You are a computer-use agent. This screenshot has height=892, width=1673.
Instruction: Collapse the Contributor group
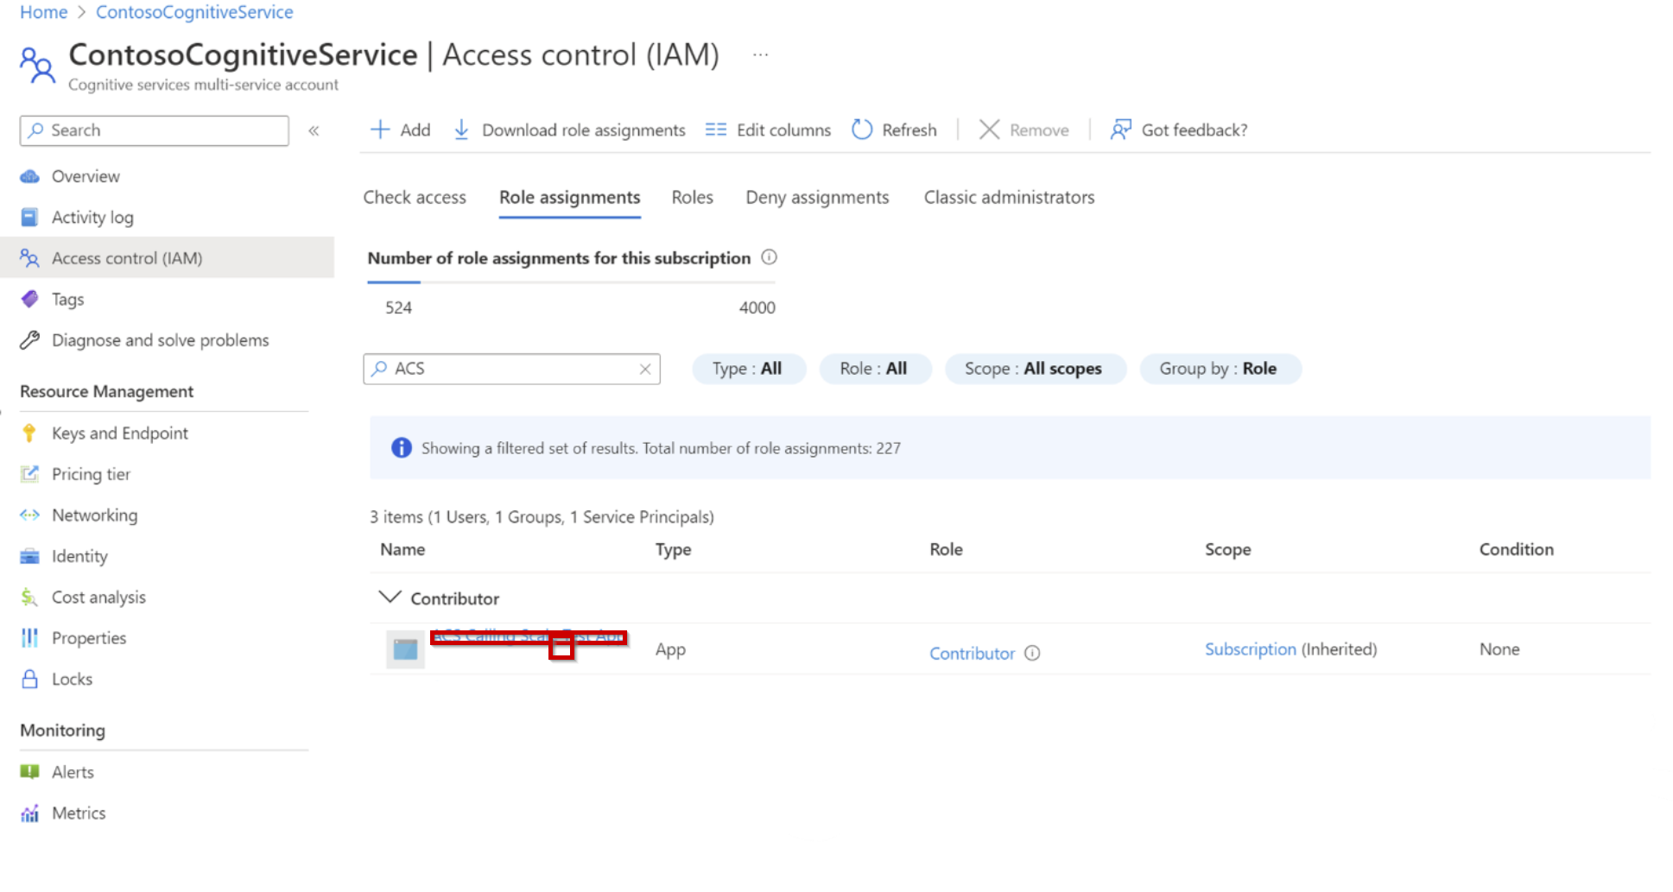pos(390,597)
